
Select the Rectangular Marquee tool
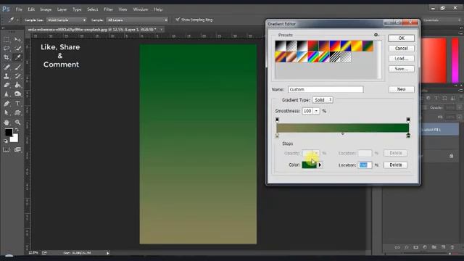(7, 39)
